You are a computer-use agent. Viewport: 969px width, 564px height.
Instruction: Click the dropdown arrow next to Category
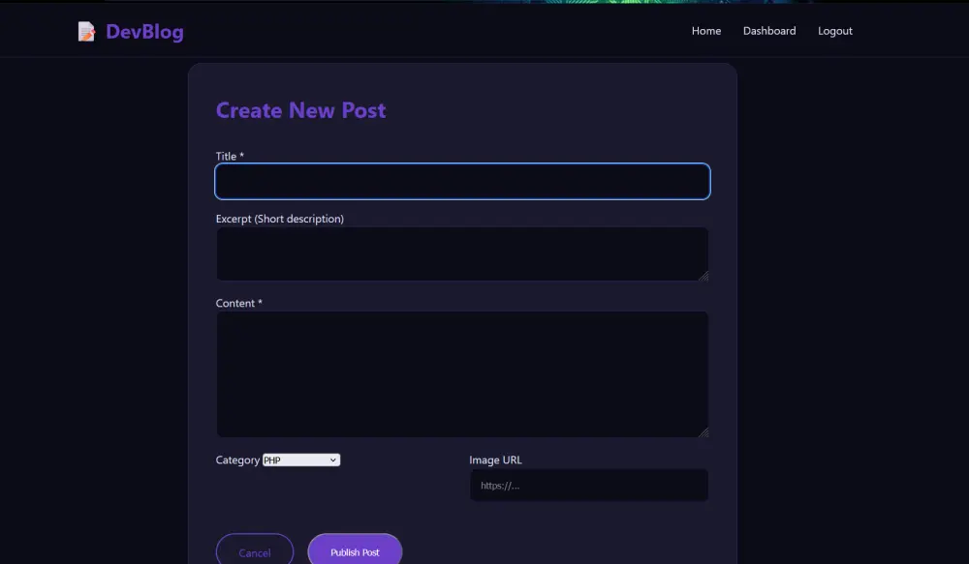333,460
